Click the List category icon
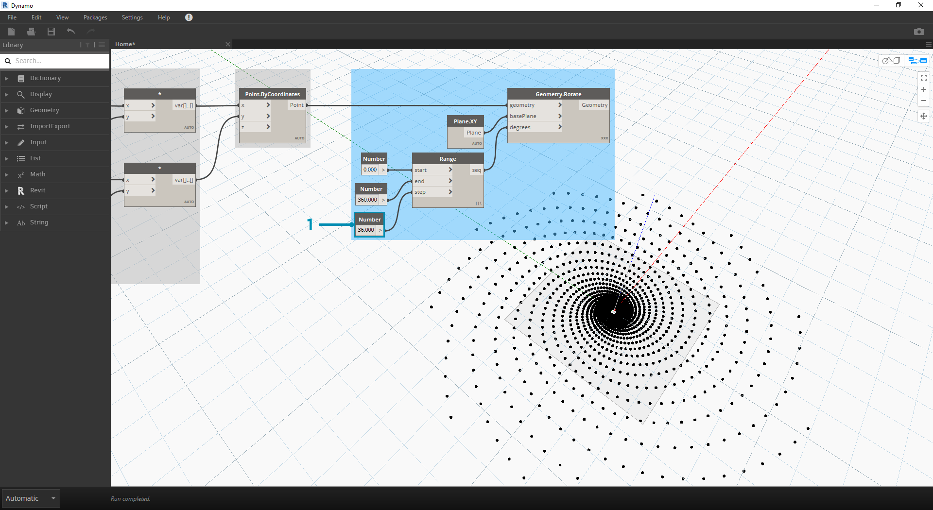 (x=21, y=158)
